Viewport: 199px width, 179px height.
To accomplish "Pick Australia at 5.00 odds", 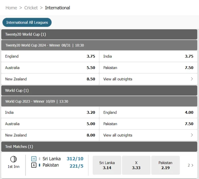I will tap(50, 124).
